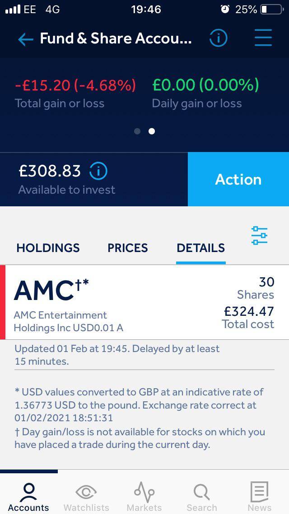This screenshot has height=514, width=289.
Task: Open account info circle icon in header
Action: pos(218,38)
